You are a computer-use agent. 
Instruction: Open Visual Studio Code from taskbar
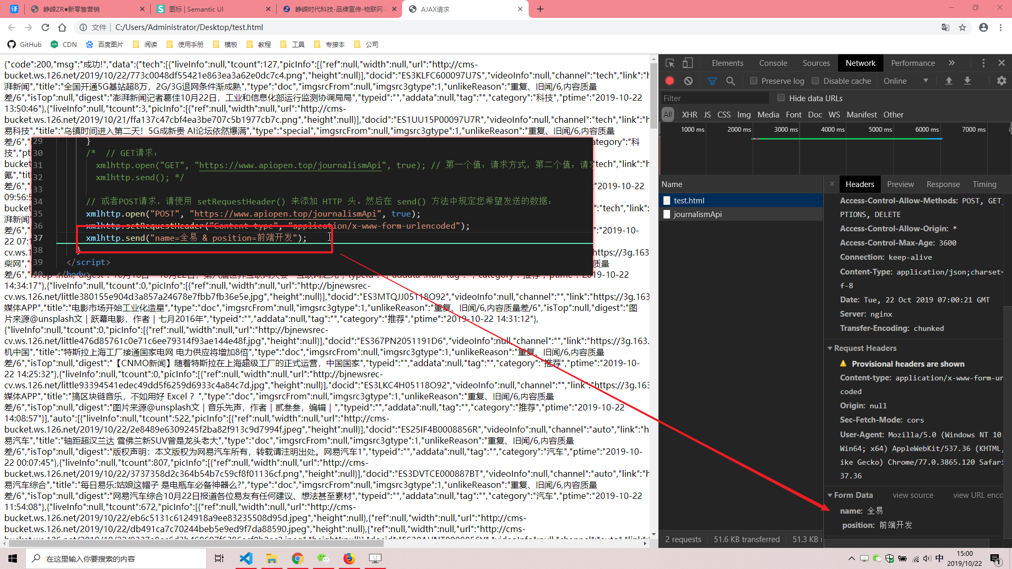click(246, 558)
